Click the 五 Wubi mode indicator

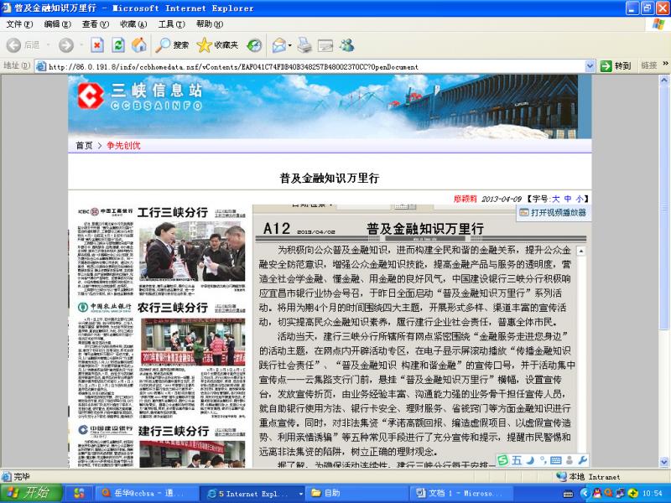point(517,460)
